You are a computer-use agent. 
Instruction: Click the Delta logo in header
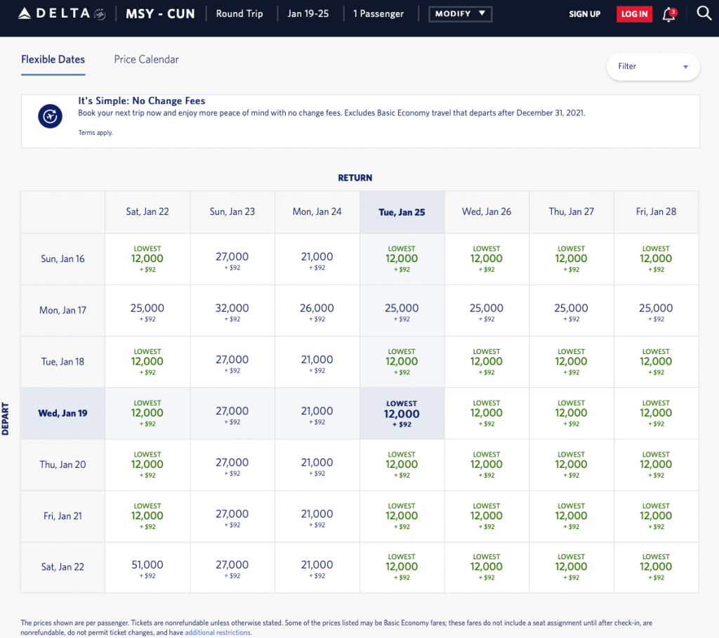tap(54, 13)
